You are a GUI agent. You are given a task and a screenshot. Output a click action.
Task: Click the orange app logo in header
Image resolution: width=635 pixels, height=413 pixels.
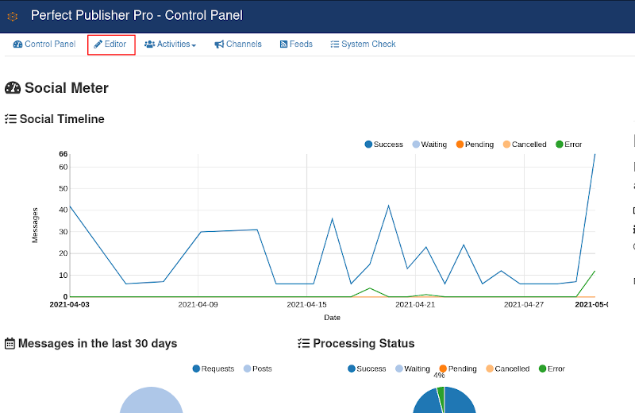(13, 17)
